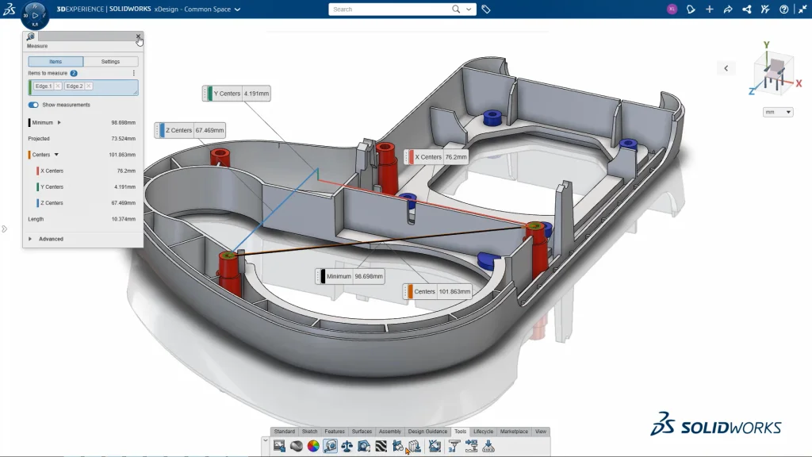Open the 3D compass in top-left corner
The width and height of the screenshot is (812, 457).
[36, 15]
